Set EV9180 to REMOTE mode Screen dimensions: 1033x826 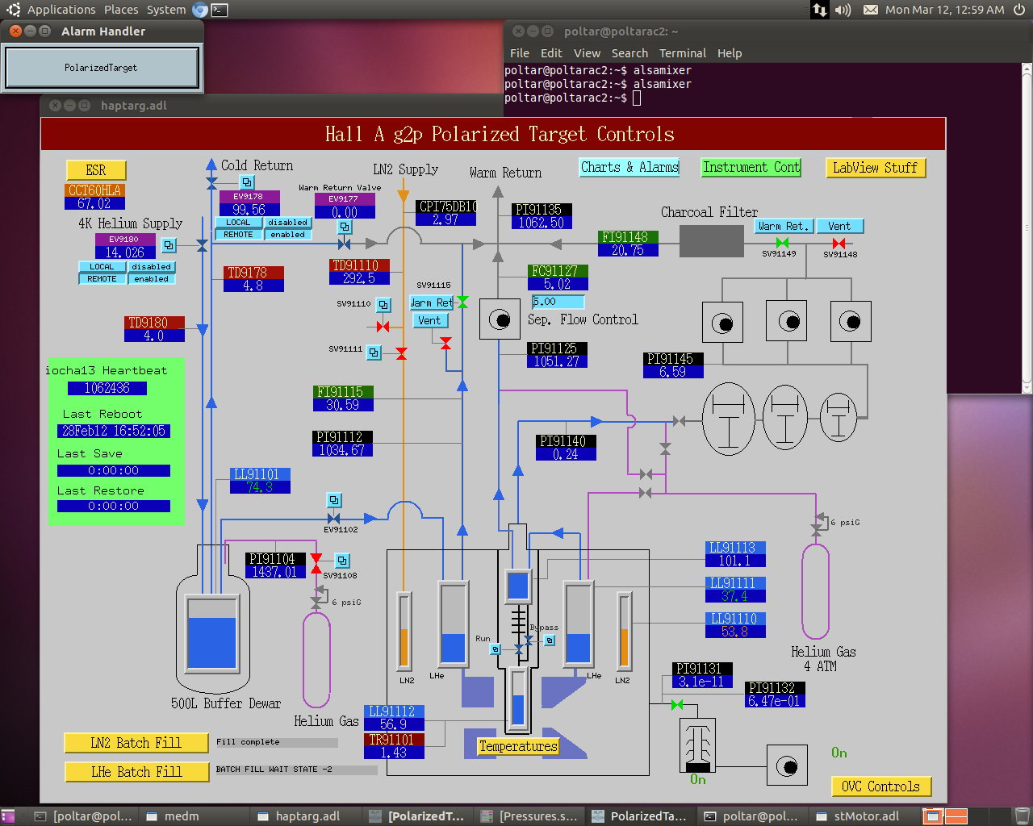[x=102, y=279]
